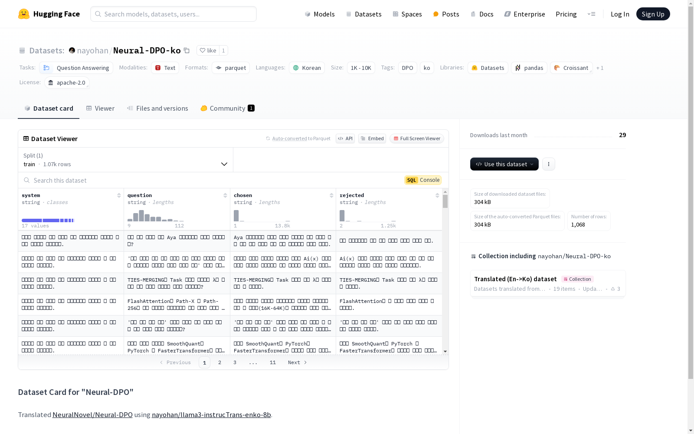Open Spaces in top navigation
694x434 pixels.
click(407, 14)
